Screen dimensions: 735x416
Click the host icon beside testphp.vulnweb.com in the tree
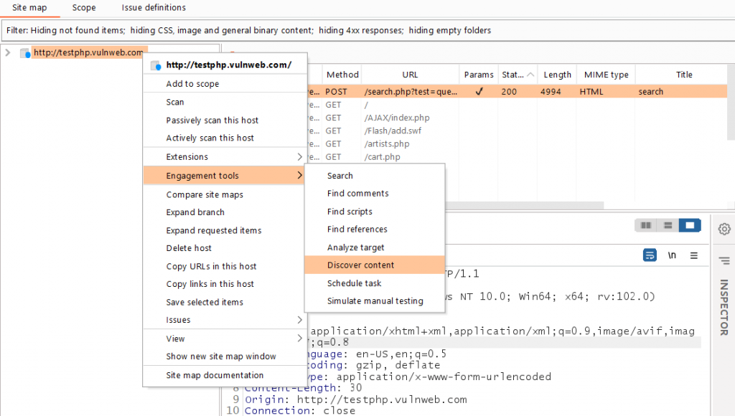[25, 53]
